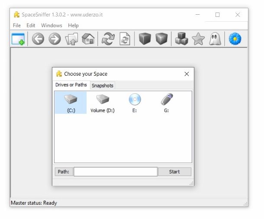
Task: Go back with the left arrow icon
Action: click(38, 39)
